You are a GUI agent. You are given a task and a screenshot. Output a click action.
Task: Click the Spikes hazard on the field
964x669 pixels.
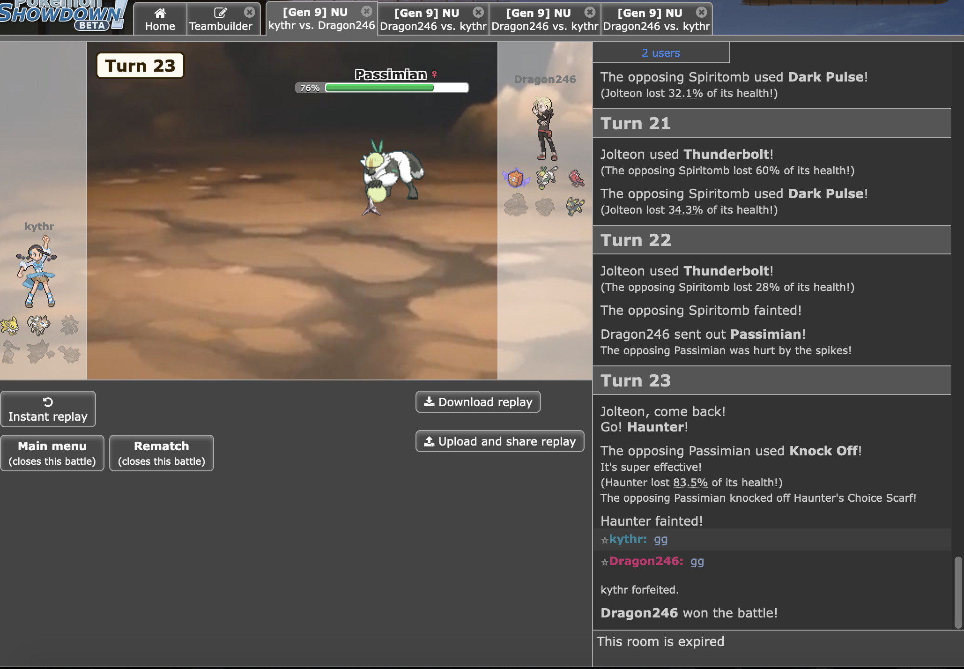click(x=371, y=207)
